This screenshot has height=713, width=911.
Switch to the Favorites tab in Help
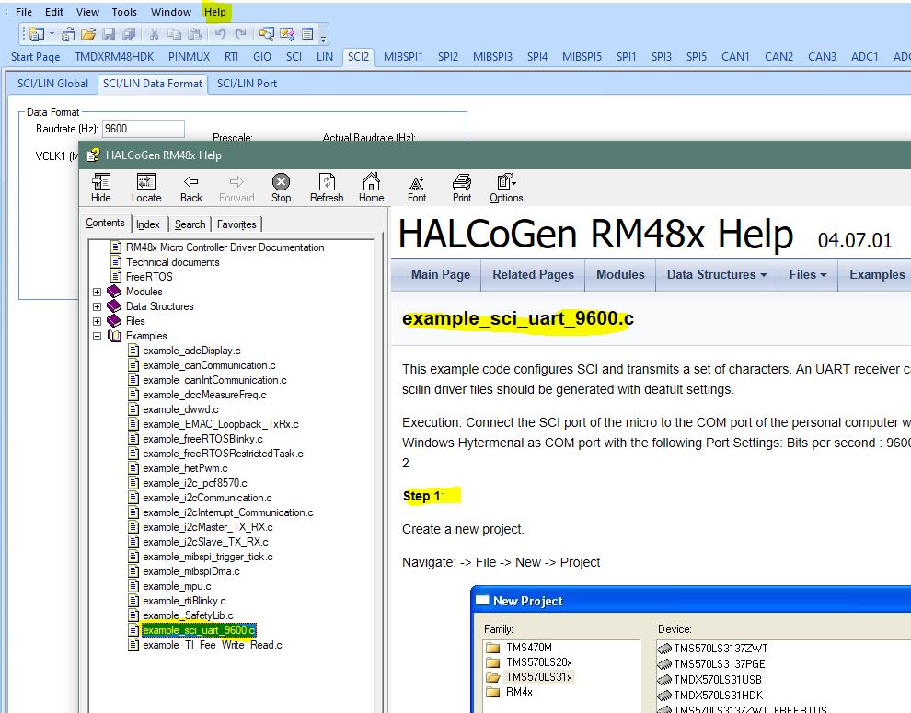pyautogui.click(x=236, y=224)
